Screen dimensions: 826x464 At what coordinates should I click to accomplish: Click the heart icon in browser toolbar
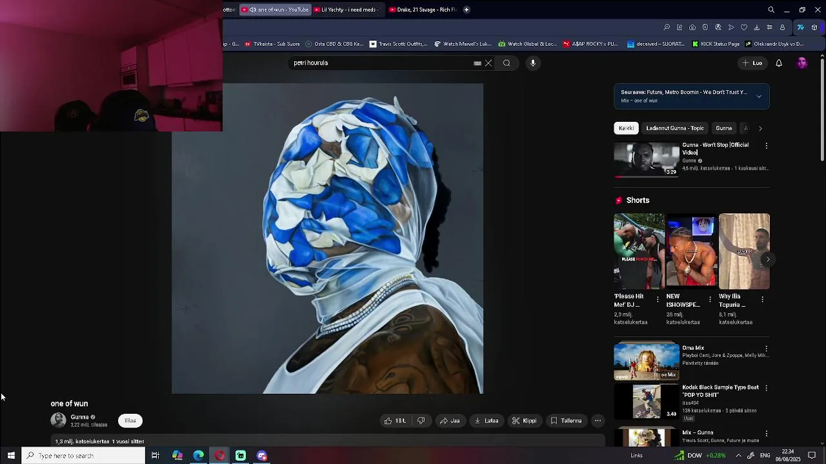tap(744, 27)
